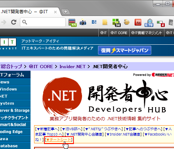Open the extension icon with badge 11
This screenshot has width=174, height=149.
coord(72,22)
